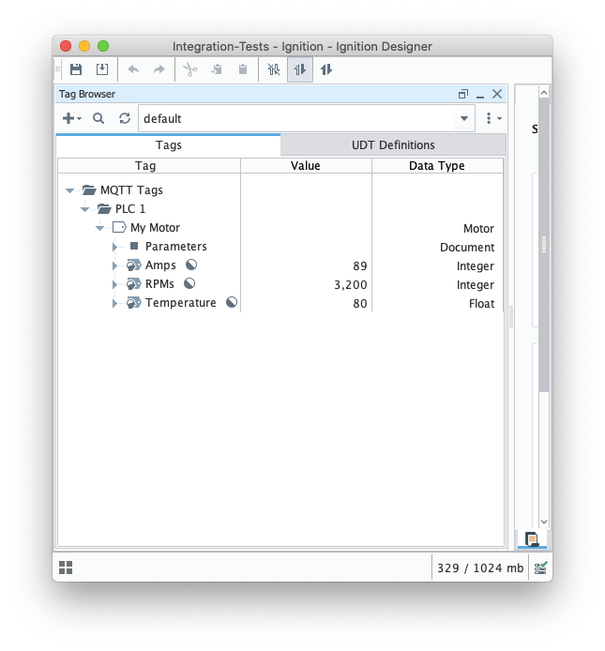Screen dimensions: 605x651
Task: Click the yellow macOS minimize window button
Action: click(x=84, y=46)
